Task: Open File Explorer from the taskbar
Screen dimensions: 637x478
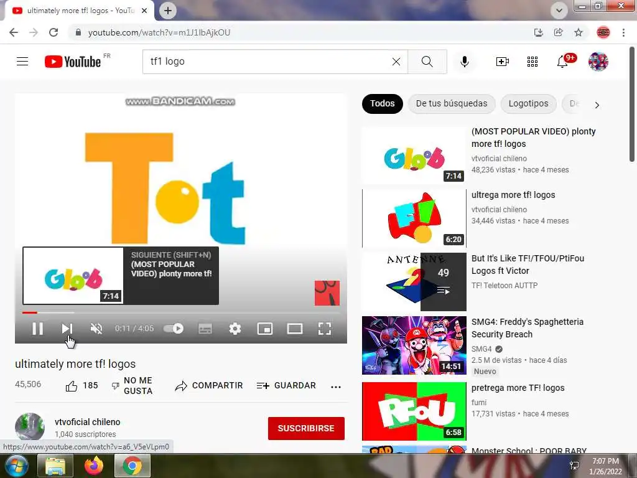Action: [x=55, y=466]
